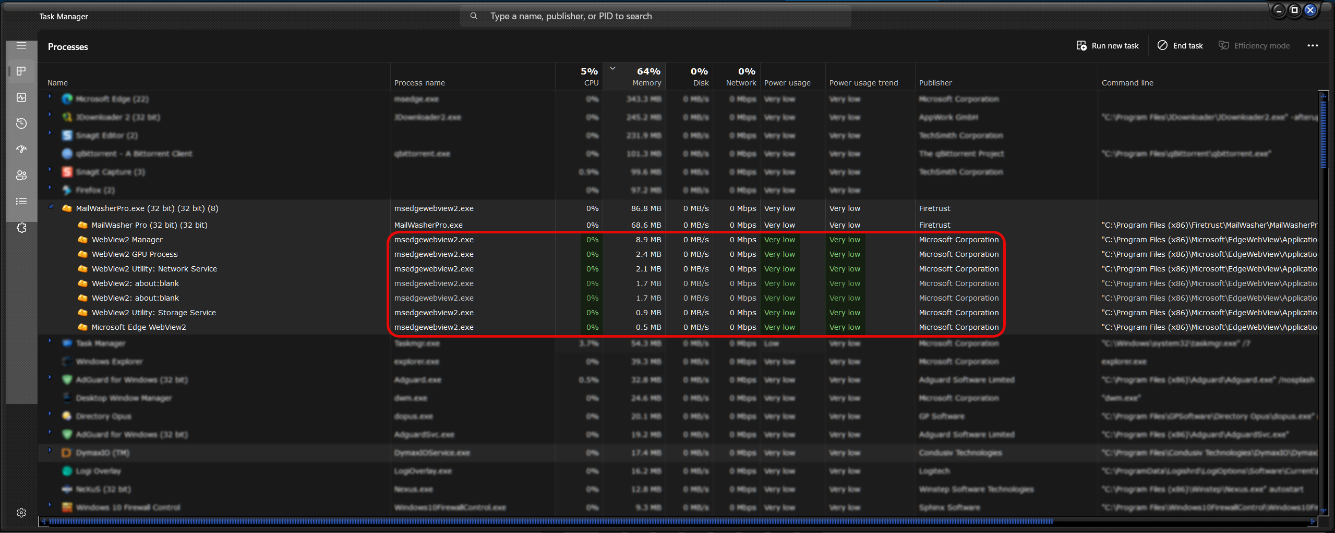The height and width of the screenshot is (533, 1335).
Task: Sort by the Power usage trend header
Action: pyautogui.click(x=870, y=77)
